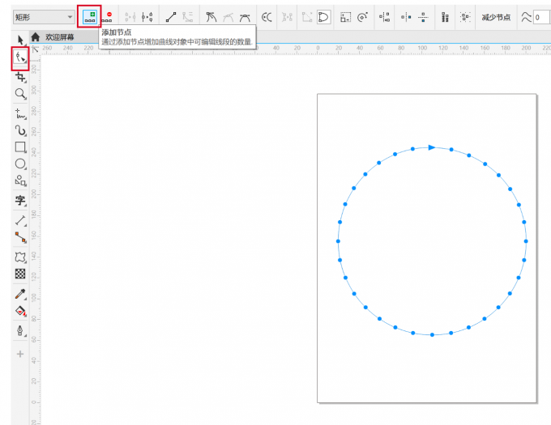Click the home icon on welcome tab
The width and height of the screenshot is (551, 425).
click(x=35, y=37)
